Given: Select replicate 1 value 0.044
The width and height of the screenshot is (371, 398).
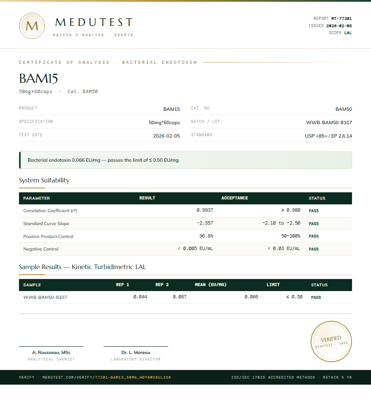Looking at the screenshot, I should 141,297.
